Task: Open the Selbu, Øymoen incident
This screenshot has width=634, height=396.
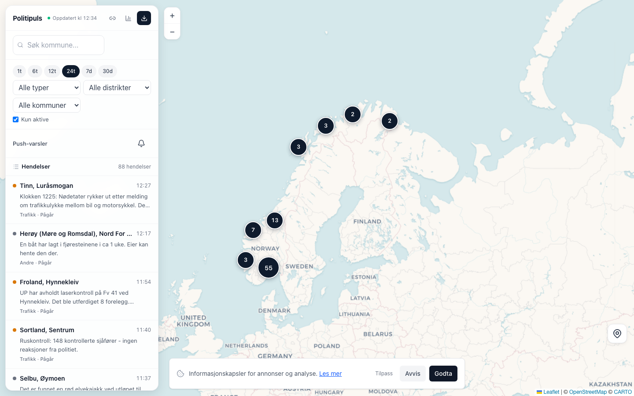Action: [82, 380]
